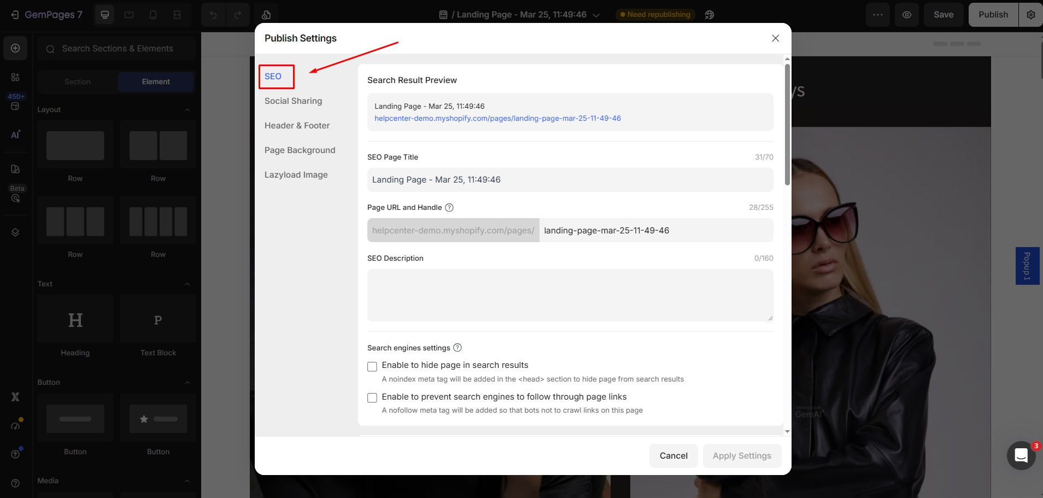Click the SEO Page Title field
Screen dimensions: 1043x498
pos(570,180)
